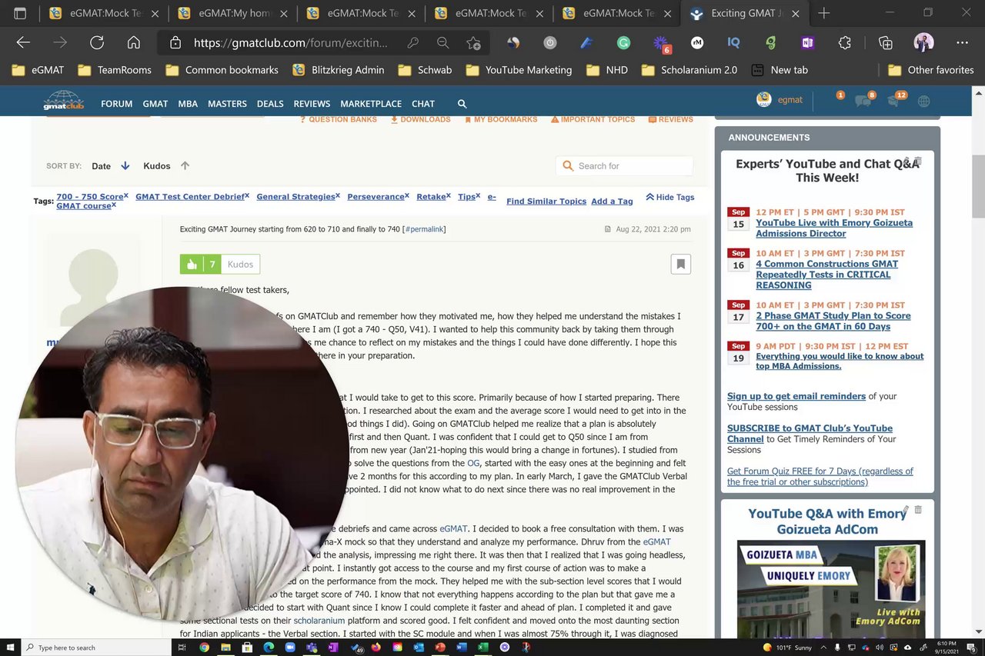
Task: Open the CHAT menu item
Action: click(423, 104)
